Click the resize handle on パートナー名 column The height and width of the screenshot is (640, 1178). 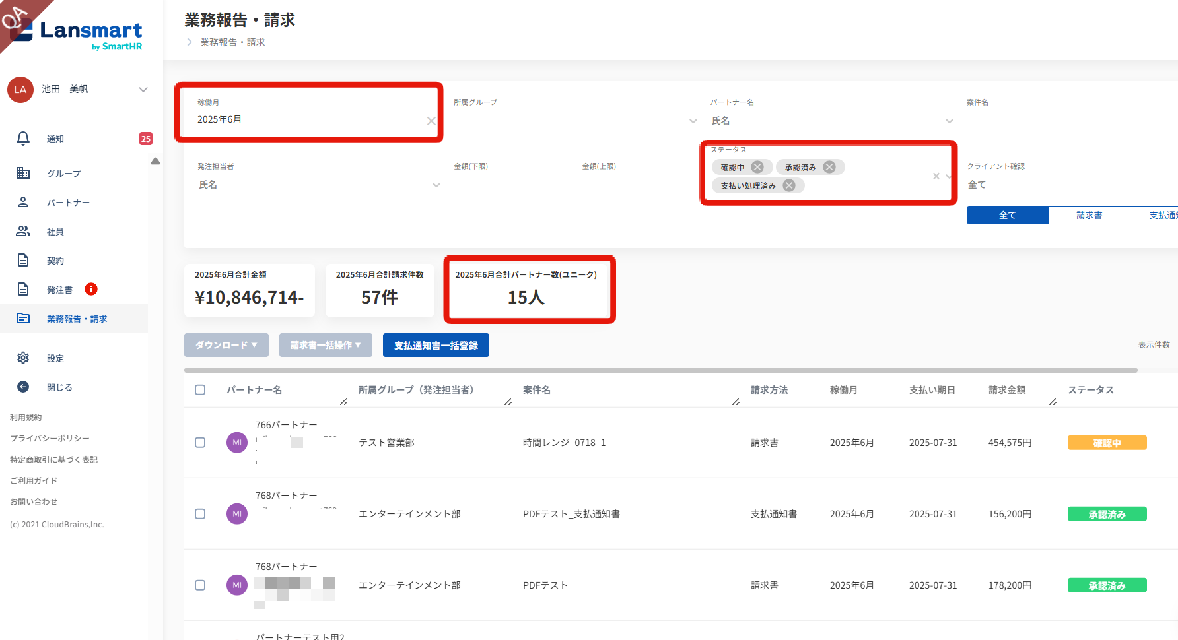pos(343,402)
